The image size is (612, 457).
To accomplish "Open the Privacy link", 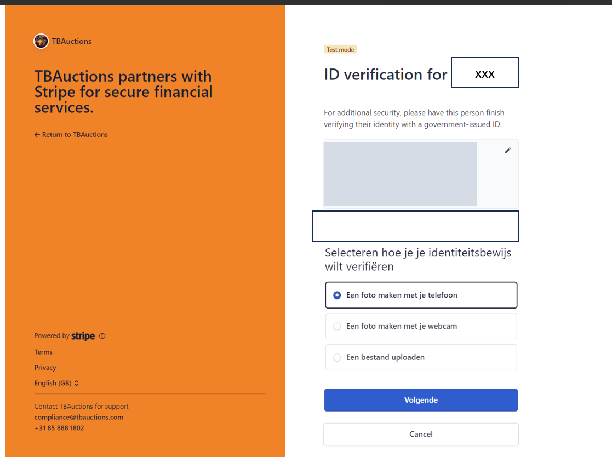I will (x=45, y=368).
